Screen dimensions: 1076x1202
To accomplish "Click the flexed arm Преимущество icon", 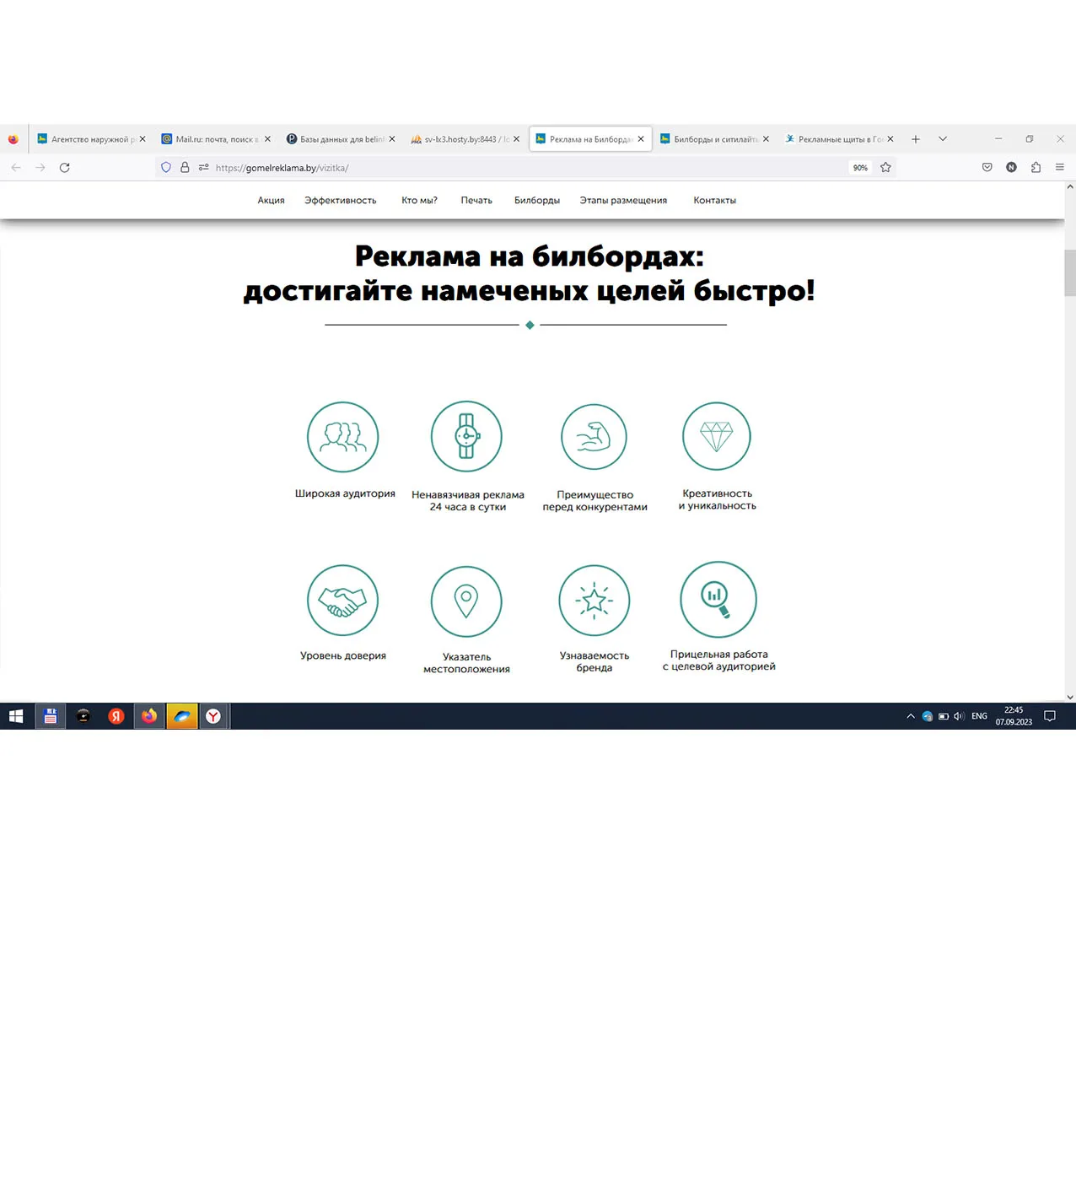I will [x=594, y=437].
